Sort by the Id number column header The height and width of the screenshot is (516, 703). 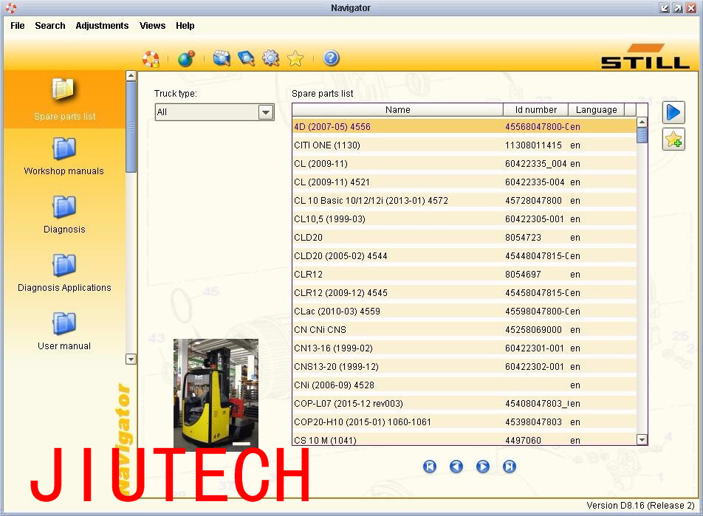tap(536, 110)
